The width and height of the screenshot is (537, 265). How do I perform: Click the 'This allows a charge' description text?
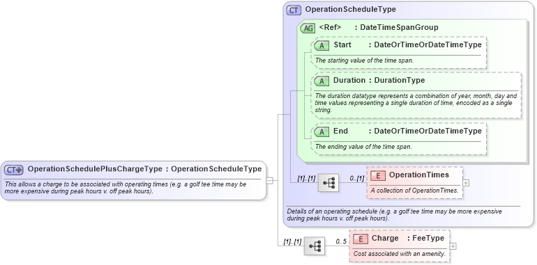pyautogui.click(x=126, y=188)
